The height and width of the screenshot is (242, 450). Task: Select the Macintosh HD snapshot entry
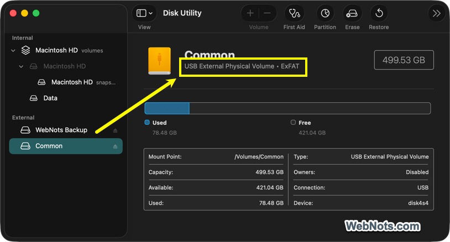tap(66, 82)
